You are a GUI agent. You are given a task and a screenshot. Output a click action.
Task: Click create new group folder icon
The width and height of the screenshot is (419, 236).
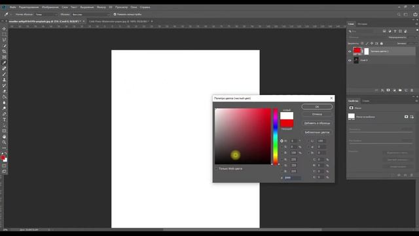(x=400, y=90)
